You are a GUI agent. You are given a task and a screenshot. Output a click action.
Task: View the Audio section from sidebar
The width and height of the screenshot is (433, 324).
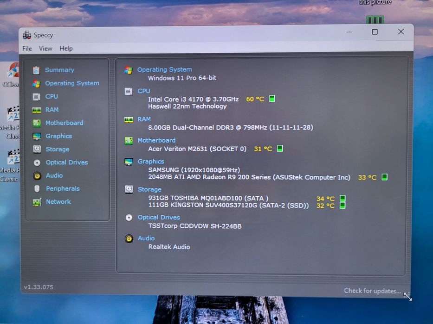click(54, 175)
